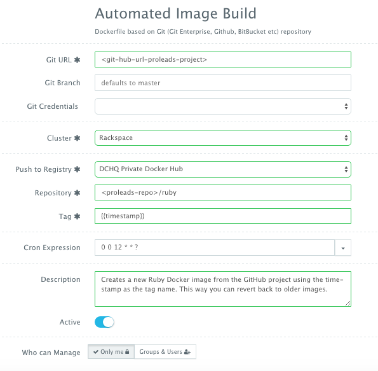This screenshot has width=378, height=371.
Task: Click the asterisk icon next to Git URL
Action: pos(77,60)
